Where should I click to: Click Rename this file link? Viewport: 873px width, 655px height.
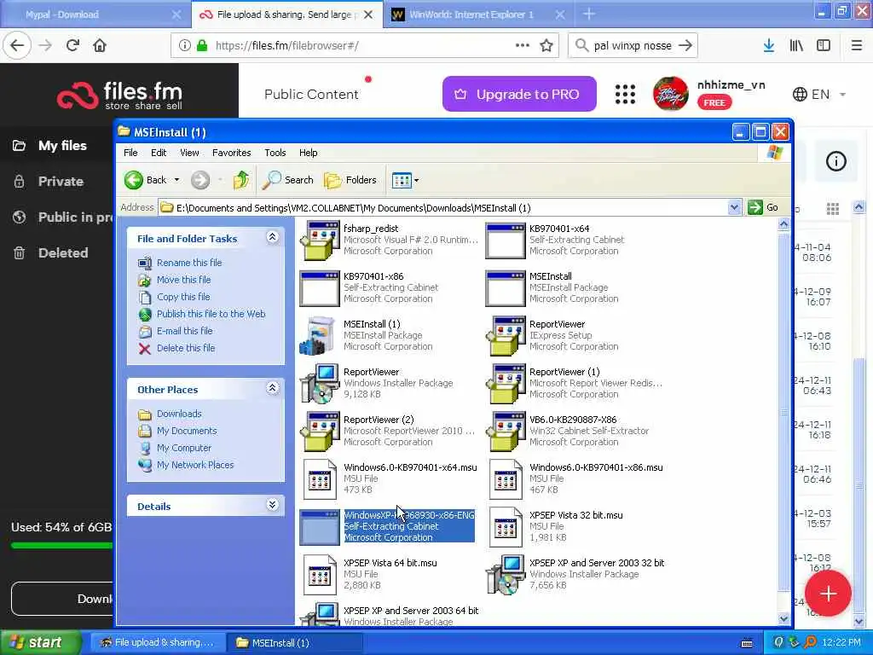click(x=189, y=263)
